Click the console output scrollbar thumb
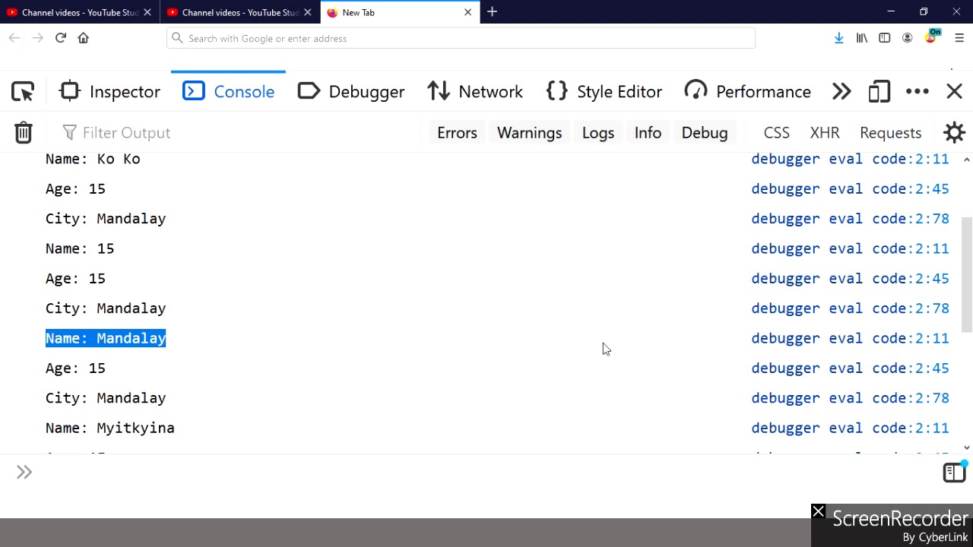Screen dimensions: 973x547 coord(966,275)
